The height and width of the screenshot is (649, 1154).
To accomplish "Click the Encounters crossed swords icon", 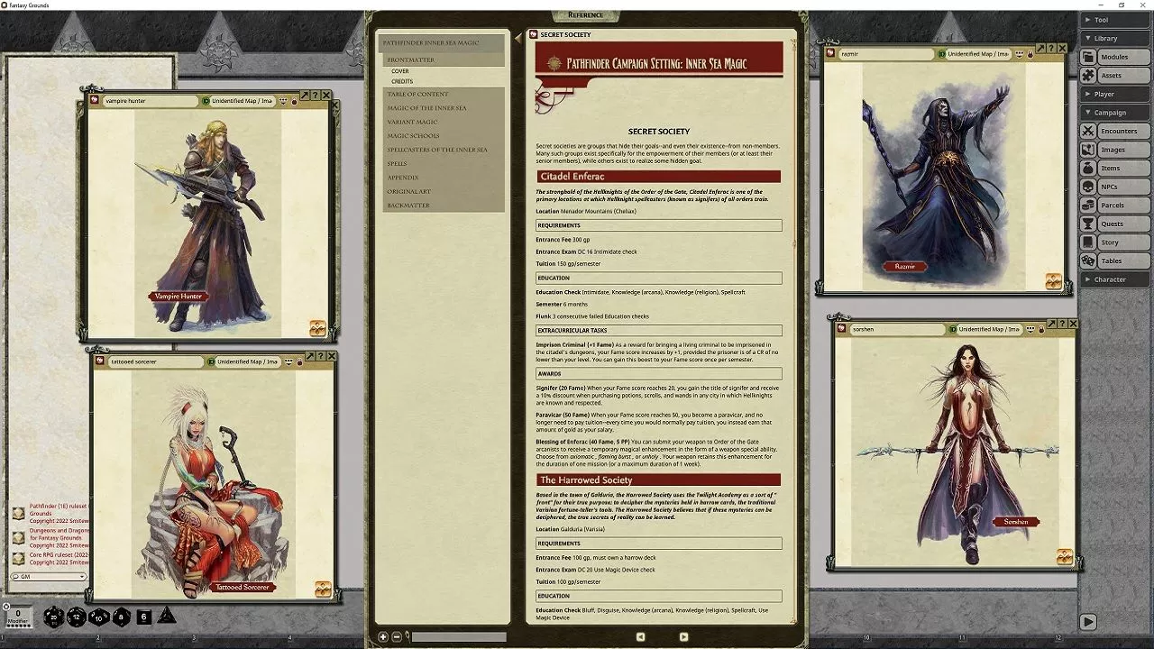I will pyautogui.click(x=1088, y=131).
